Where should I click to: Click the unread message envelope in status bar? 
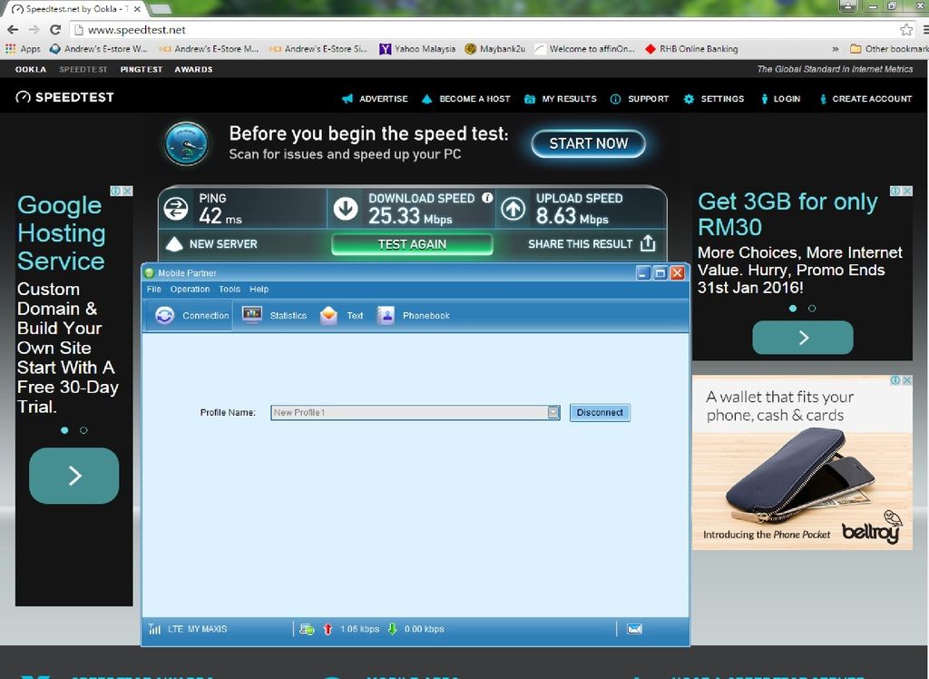634,628
